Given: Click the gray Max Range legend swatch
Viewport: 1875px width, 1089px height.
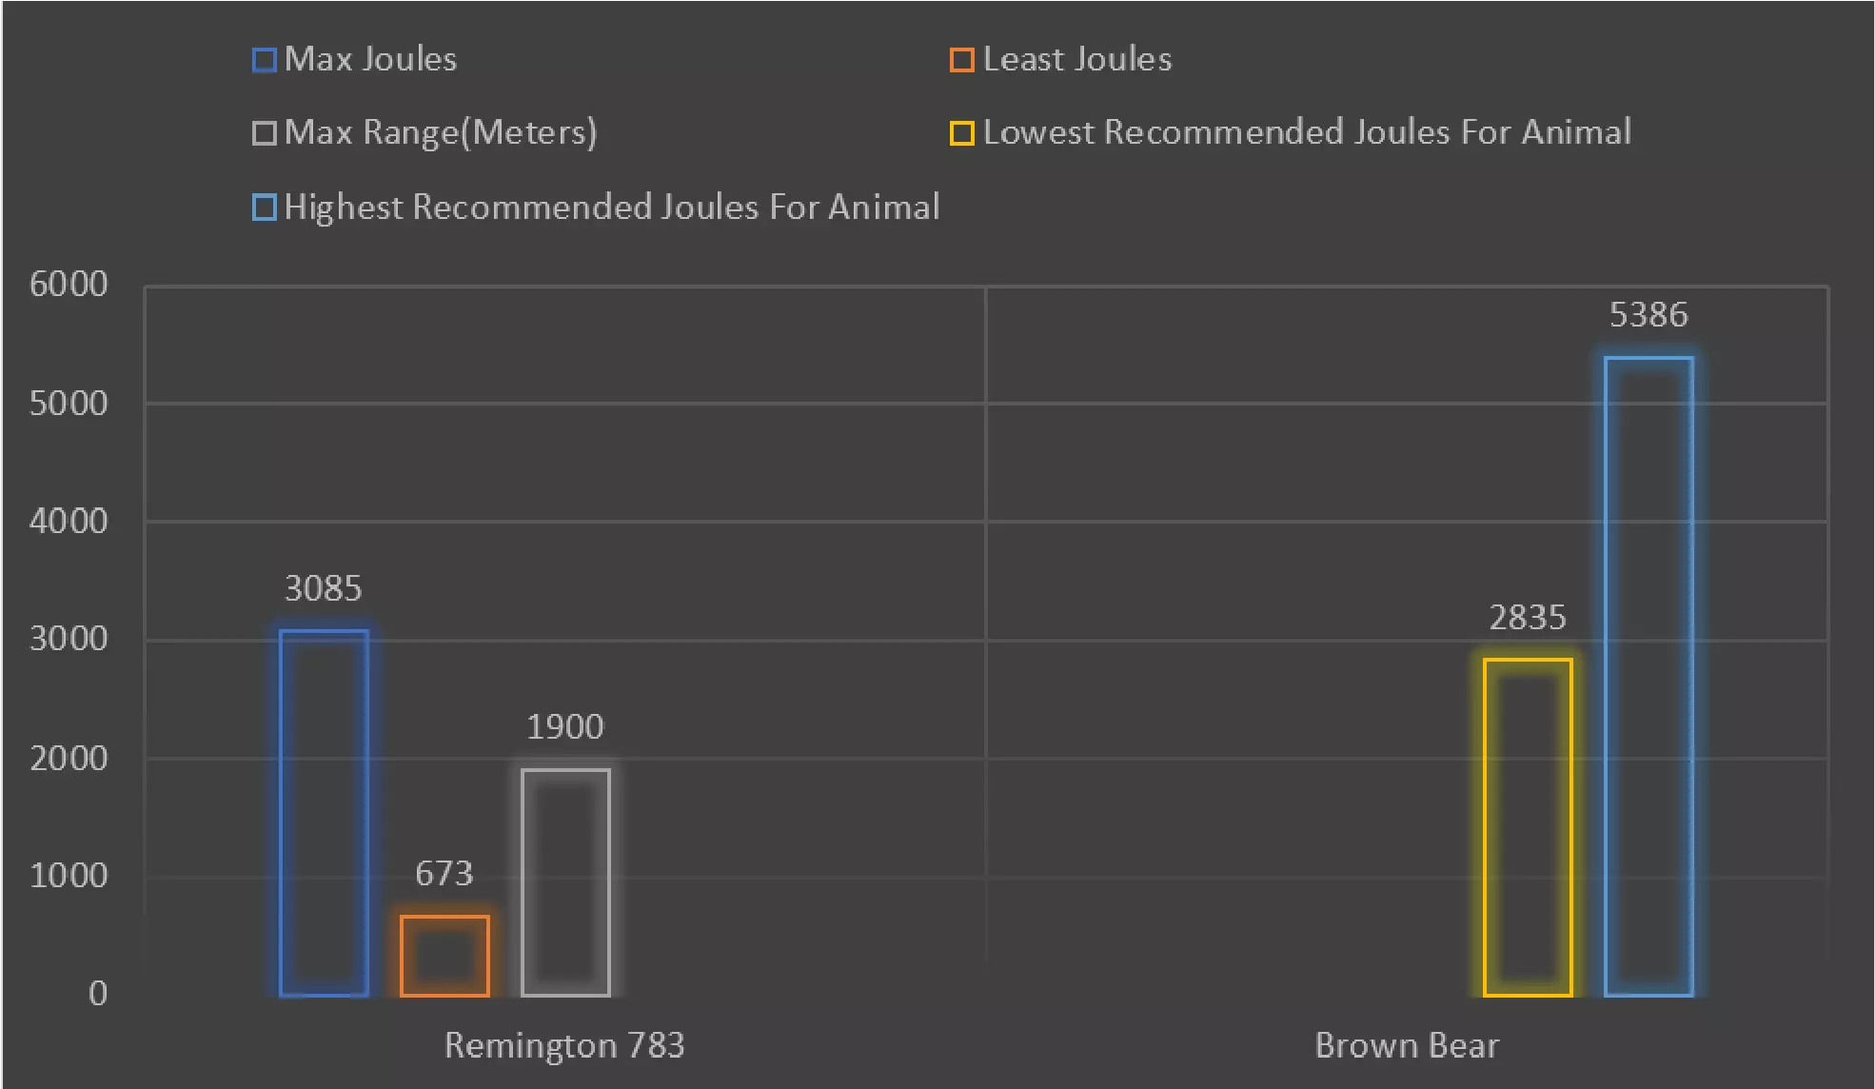Looking at the screenshot, I should pyautogui.click(x=264, y=133).
